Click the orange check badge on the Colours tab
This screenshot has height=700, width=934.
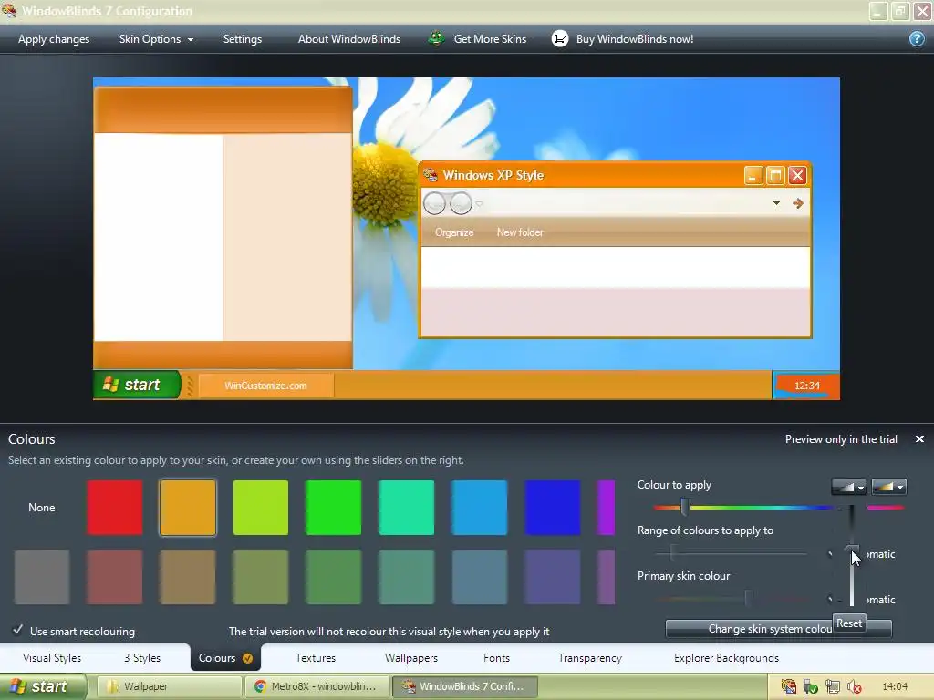(248, 658)
